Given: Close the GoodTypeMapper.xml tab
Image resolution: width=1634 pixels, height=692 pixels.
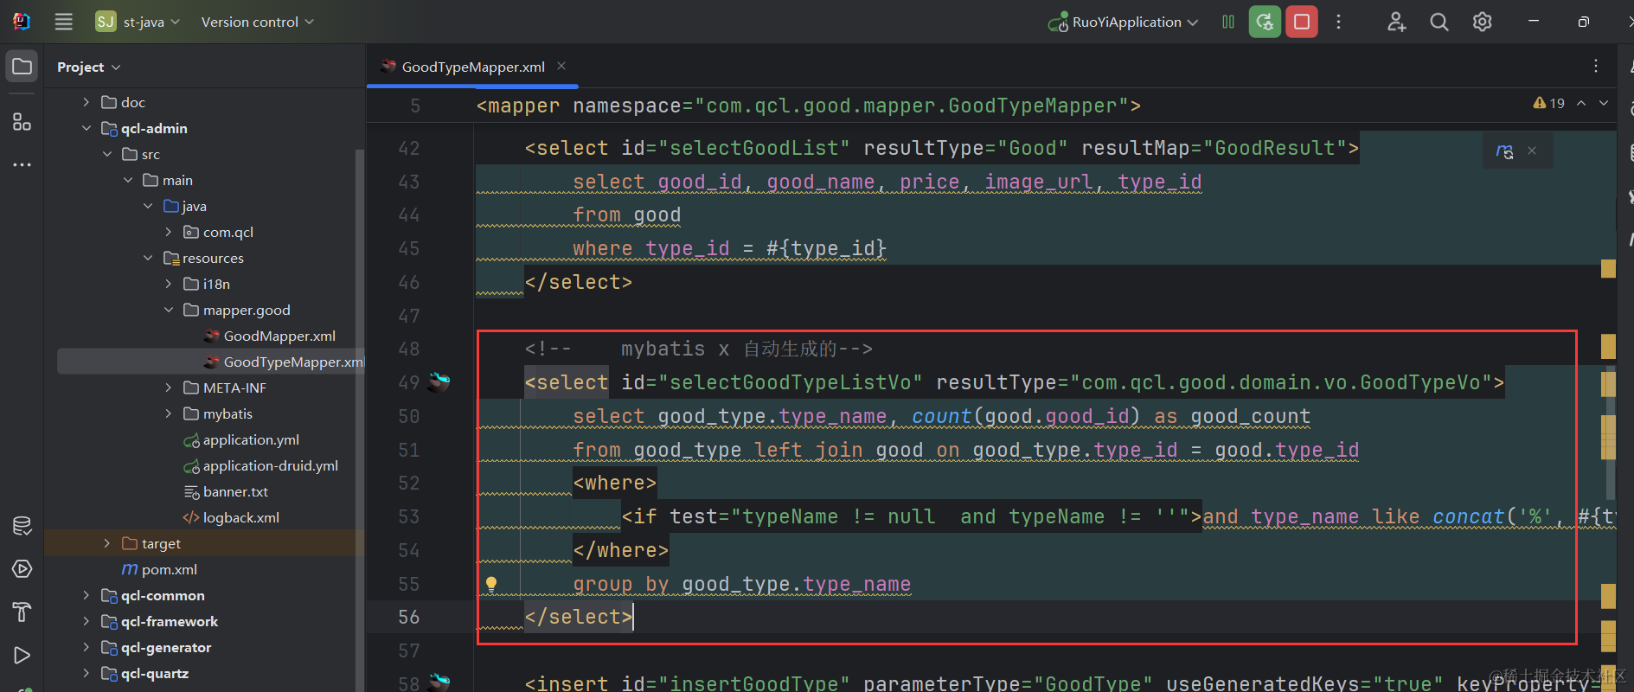Looking at the screenshot, I should (561, 67).
